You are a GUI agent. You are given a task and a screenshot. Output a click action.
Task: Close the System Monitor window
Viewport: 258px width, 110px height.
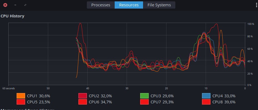click(5, 5)
